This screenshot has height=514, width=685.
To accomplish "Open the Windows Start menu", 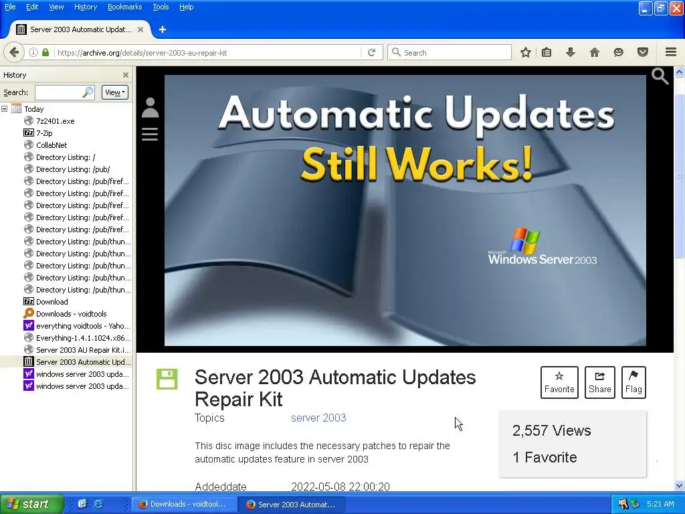I will pos(31,504).
